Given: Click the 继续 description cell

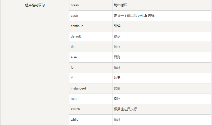Looking at the screenshot, I should click(117, 26).
